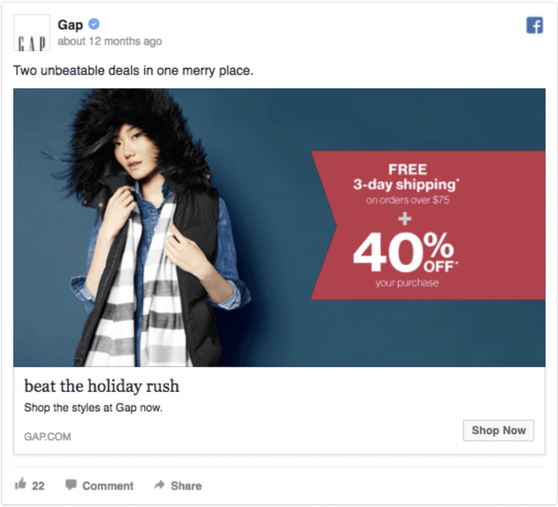
Task: Click the Share label
Action: 186,486
